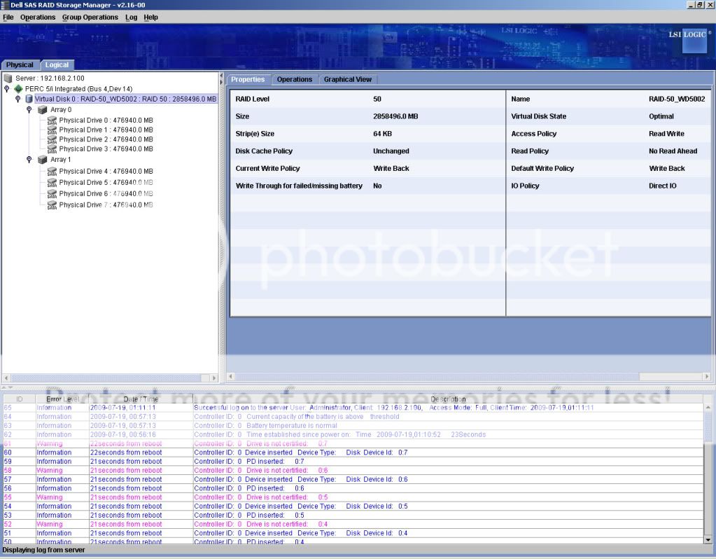Collapse the Array 0 tree node

pos(29,110)
